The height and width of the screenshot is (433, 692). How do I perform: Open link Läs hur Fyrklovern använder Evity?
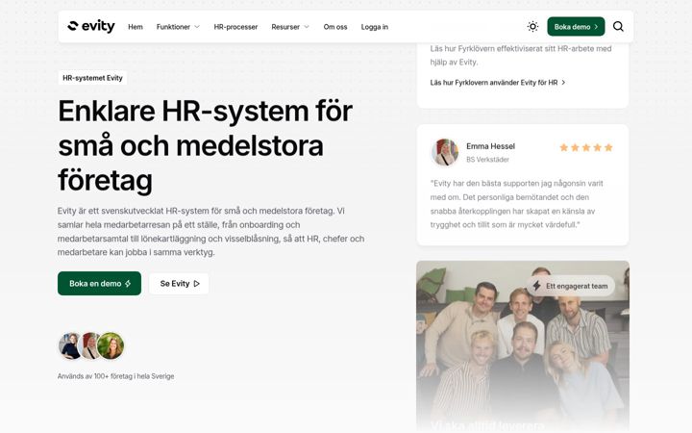coord(498,83)
